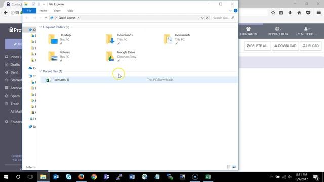Open address bar history dropdown

coord(202,18)
